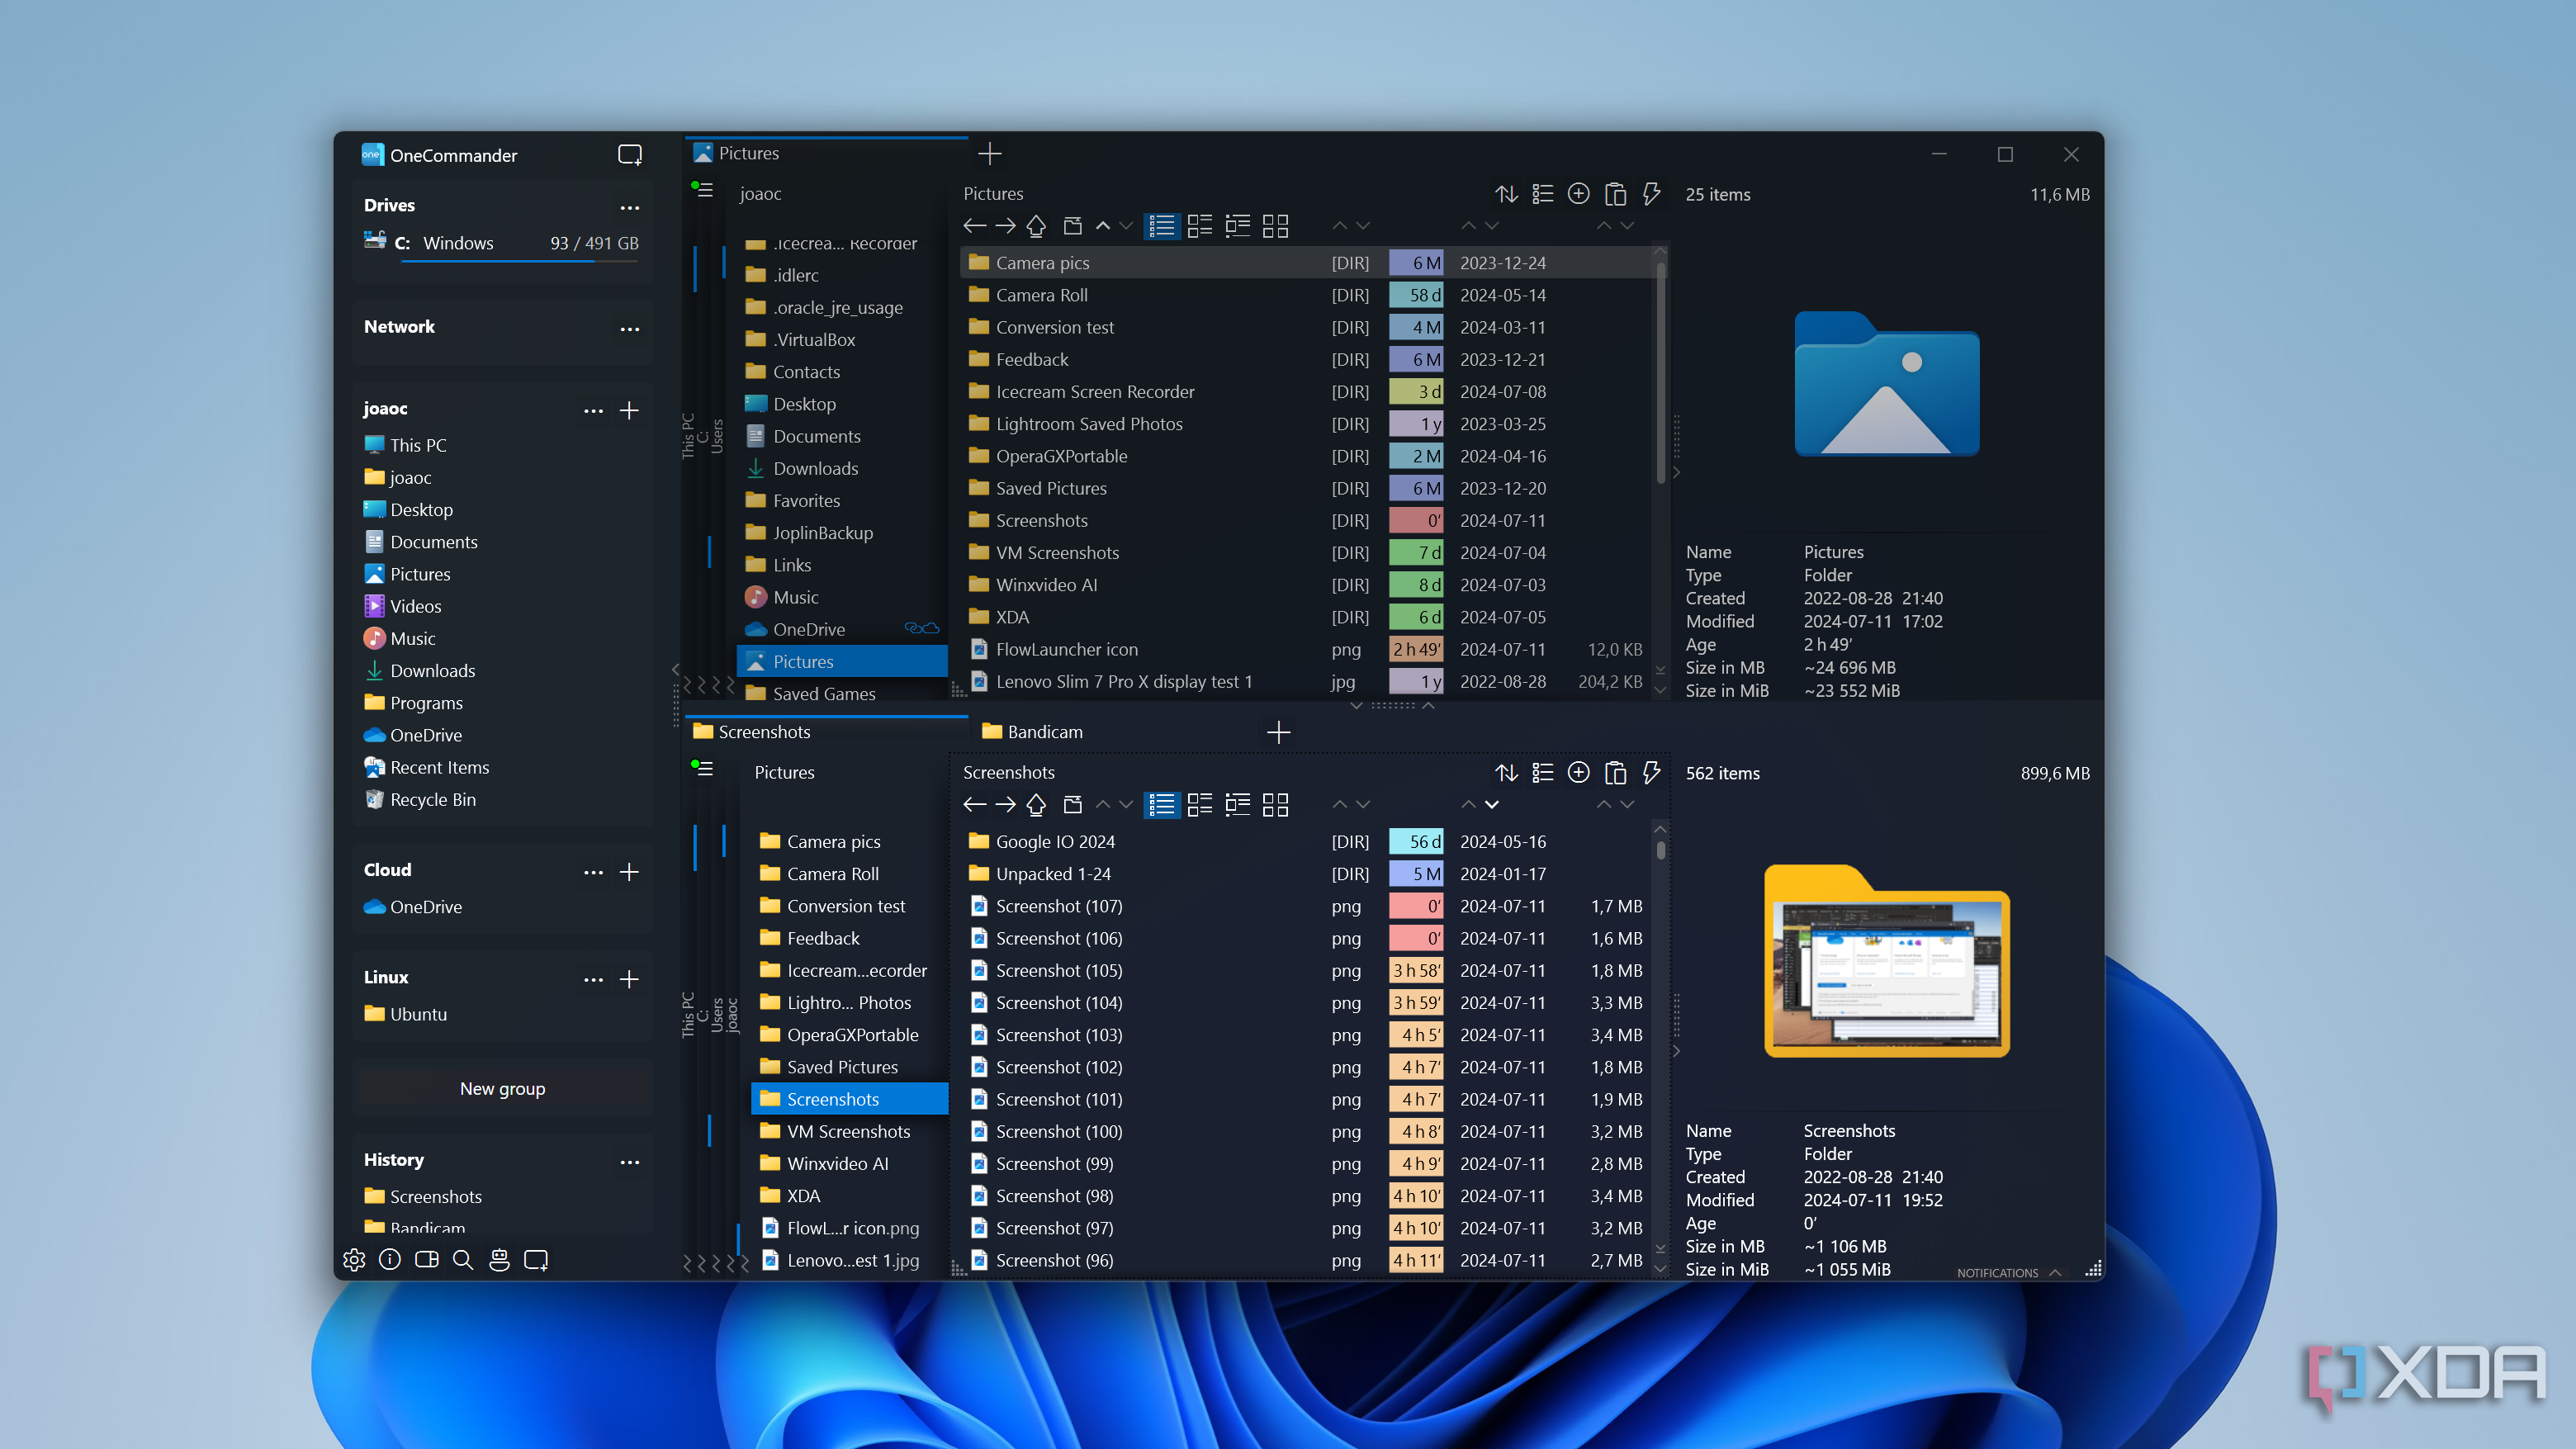Click circled plus new item icon in Pictures pane
Viewport: 2576px width, 1449px height.
pos(1579,194)
